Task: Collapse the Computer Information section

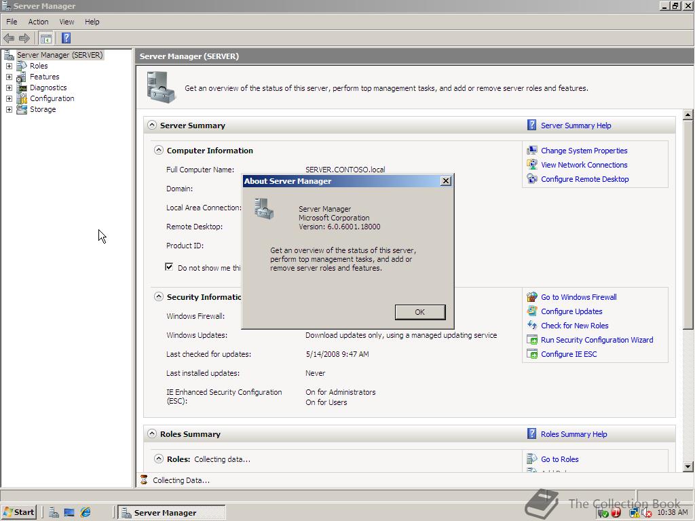Action: coord(159,150)
